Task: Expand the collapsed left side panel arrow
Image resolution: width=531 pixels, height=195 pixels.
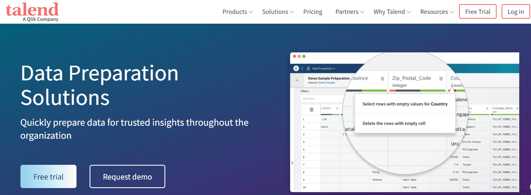Action: coord(292,163)
